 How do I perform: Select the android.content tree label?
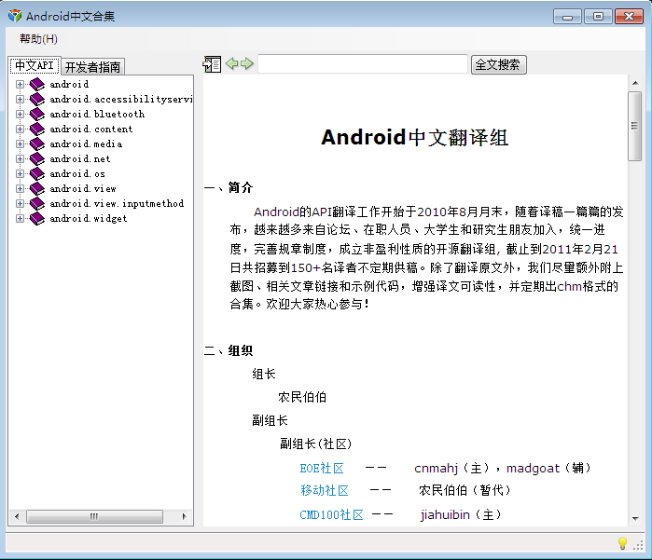pos(91,130)
